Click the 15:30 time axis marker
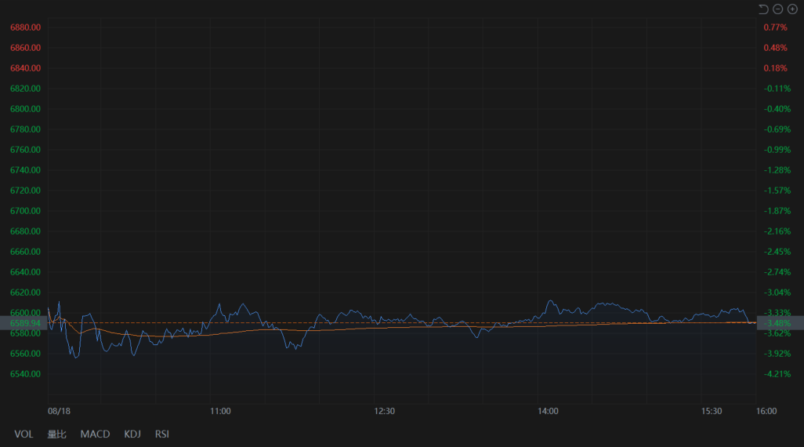The image size is (804, 447). tap(712, 411)
